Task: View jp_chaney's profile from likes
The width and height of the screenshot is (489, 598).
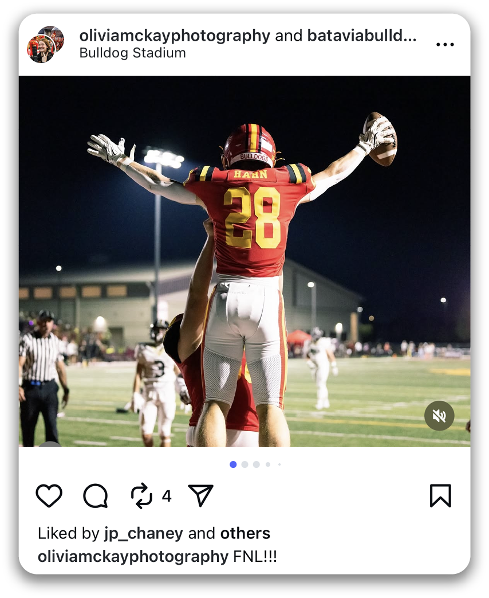Action: tap(144, 533)
